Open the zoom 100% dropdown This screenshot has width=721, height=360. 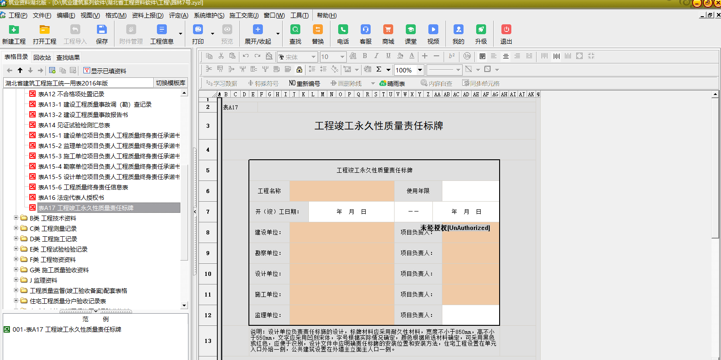point(420,70)
